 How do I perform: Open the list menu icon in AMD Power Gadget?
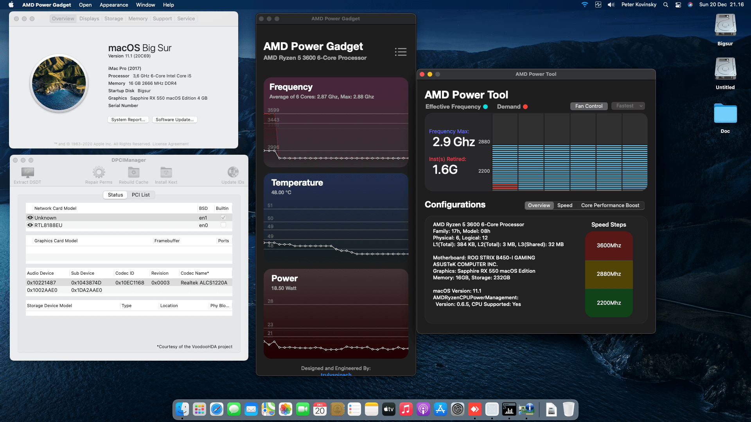click(x=401, y=52)
